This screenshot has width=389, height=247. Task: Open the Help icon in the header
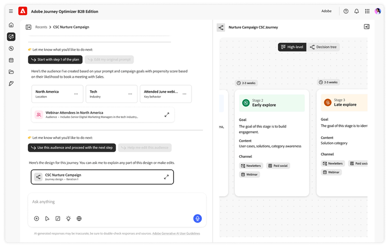[346, 11]
